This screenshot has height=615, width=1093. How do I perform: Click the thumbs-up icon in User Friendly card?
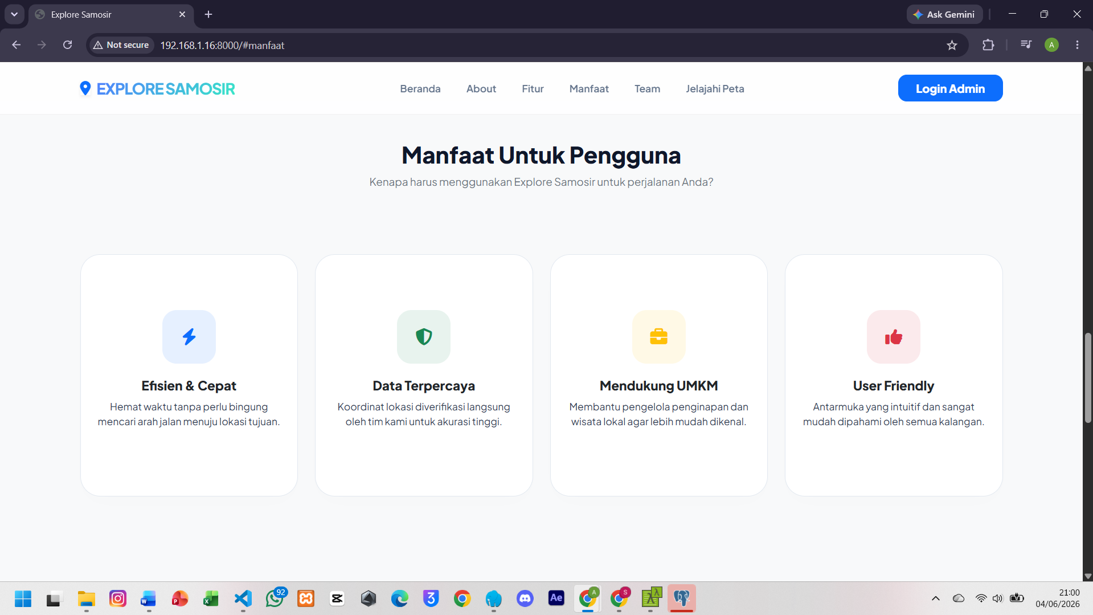coord(894,337)
